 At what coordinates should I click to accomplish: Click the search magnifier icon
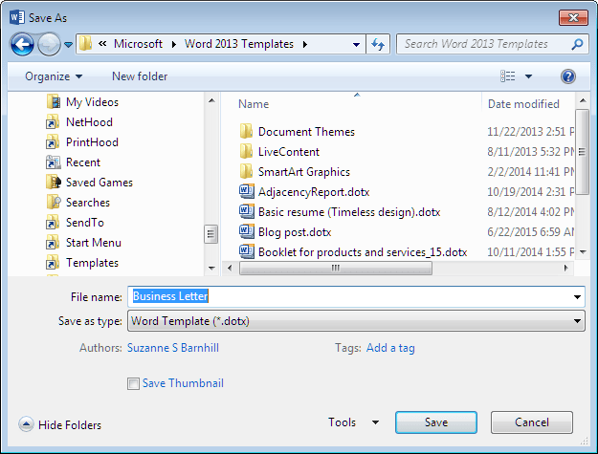(x=577, y=44)
